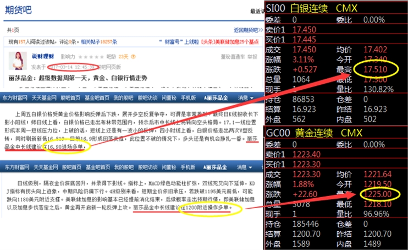Click gold 外盘 value 1589

301,244
